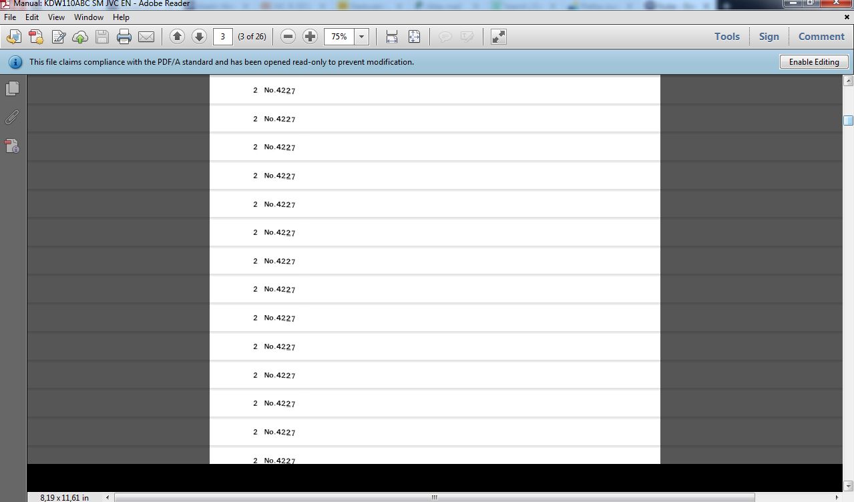Zoom in with the plus button
854x502 pixels.
(310, 37)
